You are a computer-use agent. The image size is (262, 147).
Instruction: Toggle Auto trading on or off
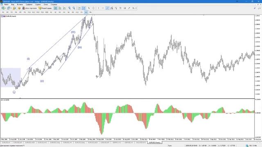click(x=29, y=8)
